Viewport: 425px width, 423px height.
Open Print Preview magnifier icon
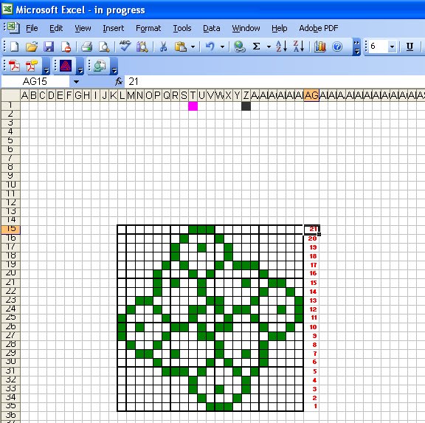coord(104,47)
